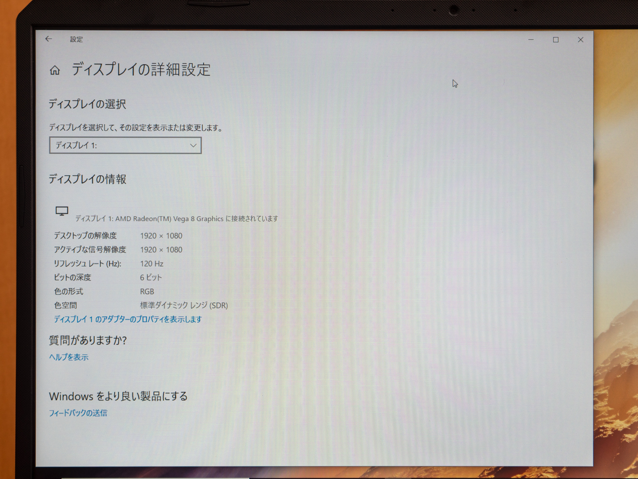Click the ビットの深度 label

pos(73,277)
